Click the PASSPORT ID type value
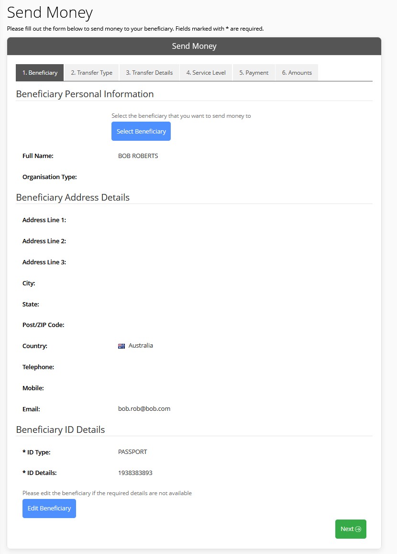This screenshot has height=554, width=397. [132, 452]
